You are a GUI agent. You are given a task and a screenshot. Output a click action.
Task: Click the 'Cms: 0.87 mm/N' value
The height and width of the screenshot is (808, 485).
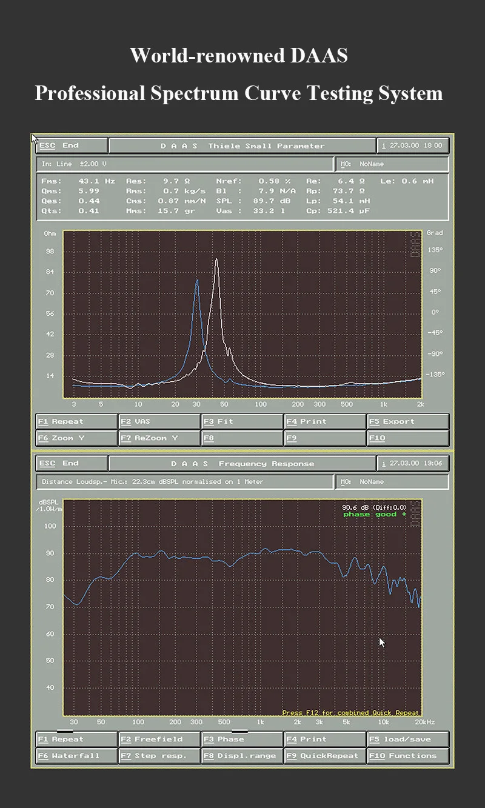click(166, 201)
